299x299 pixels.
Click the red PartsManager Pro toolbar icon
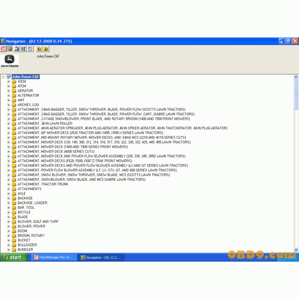click(x=3, y=49)
